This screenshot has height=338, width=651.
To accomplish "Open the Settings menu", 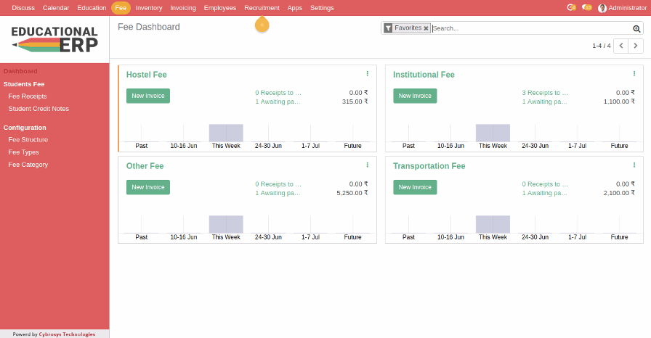I will point(322,8).
